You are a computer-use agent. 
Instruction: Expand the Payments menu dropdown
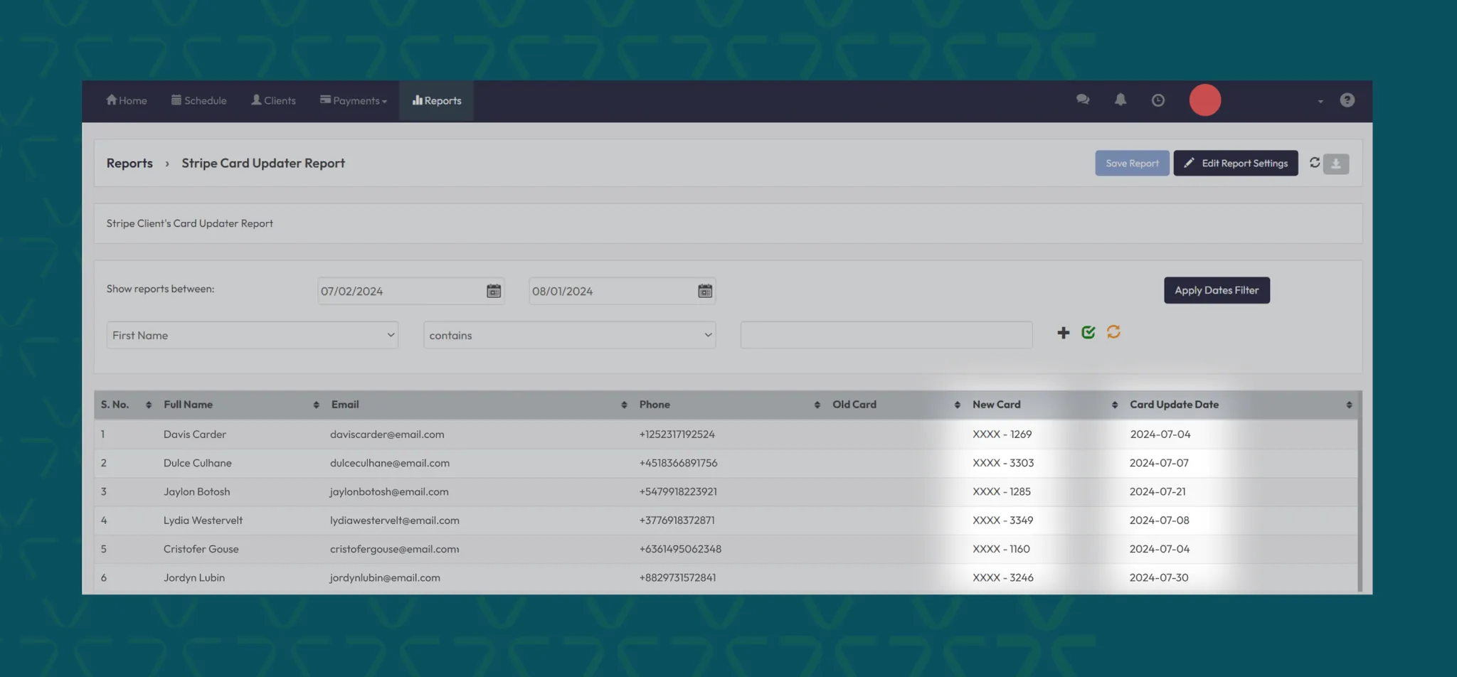(354, 101)
